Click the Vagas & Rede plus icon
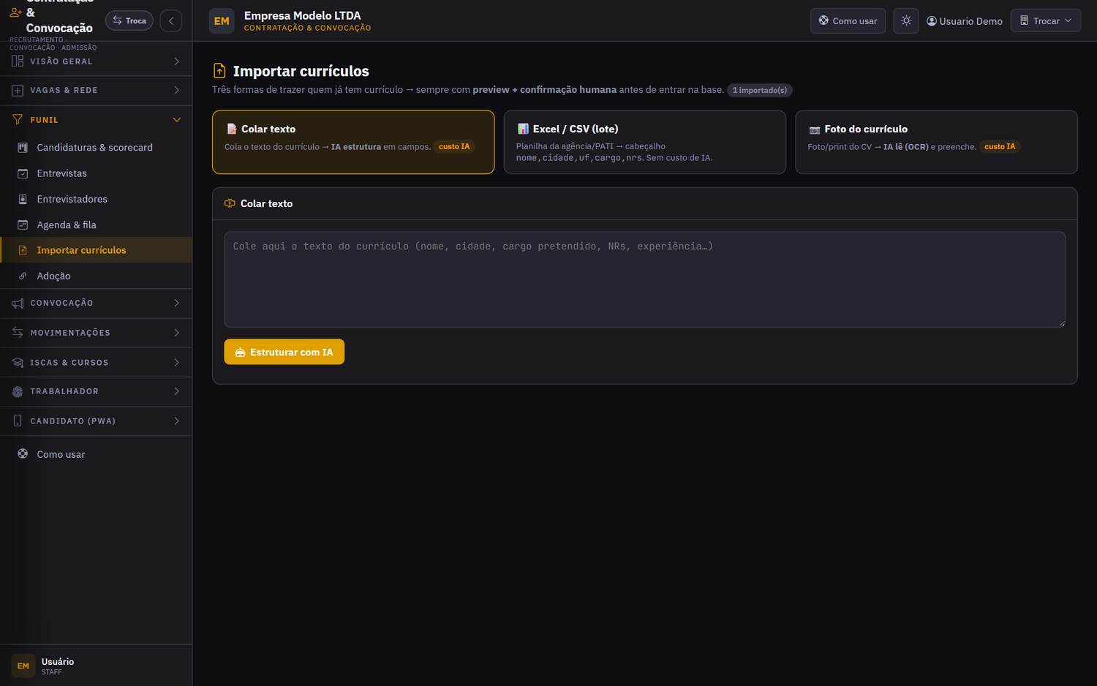The height and width of the screenshot is (686, 1097). (x=18, y=90)
